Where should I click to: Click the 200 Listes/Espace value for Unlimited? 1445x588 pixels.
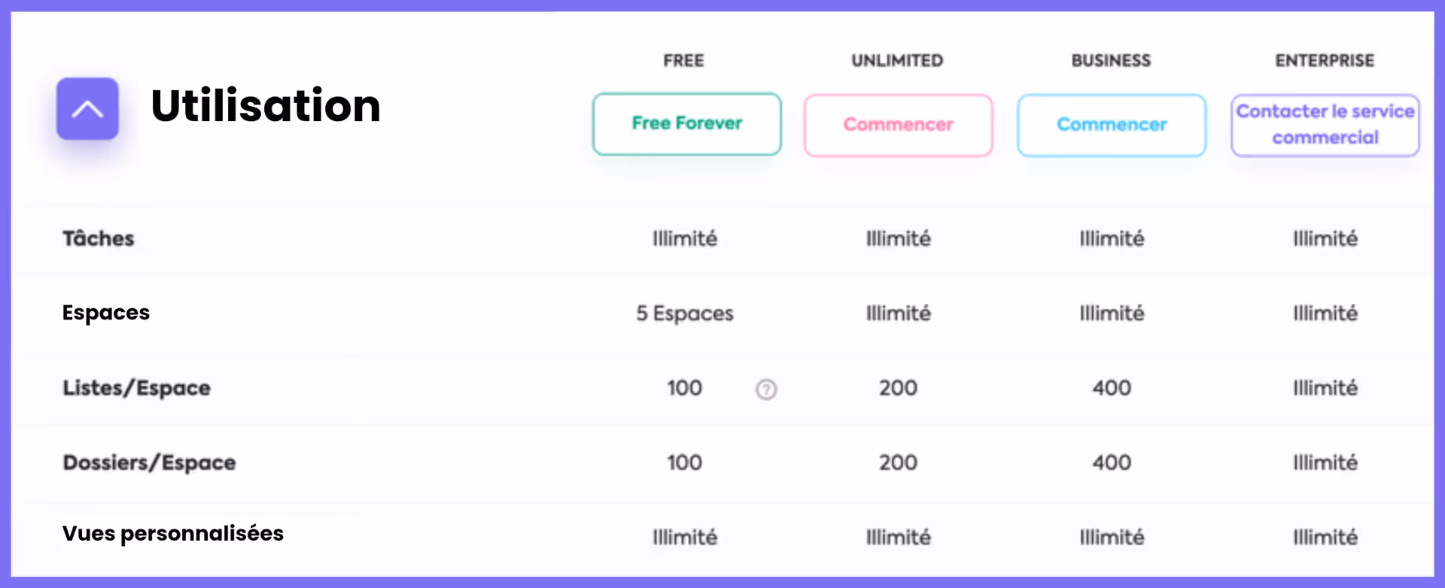(898, 388)
